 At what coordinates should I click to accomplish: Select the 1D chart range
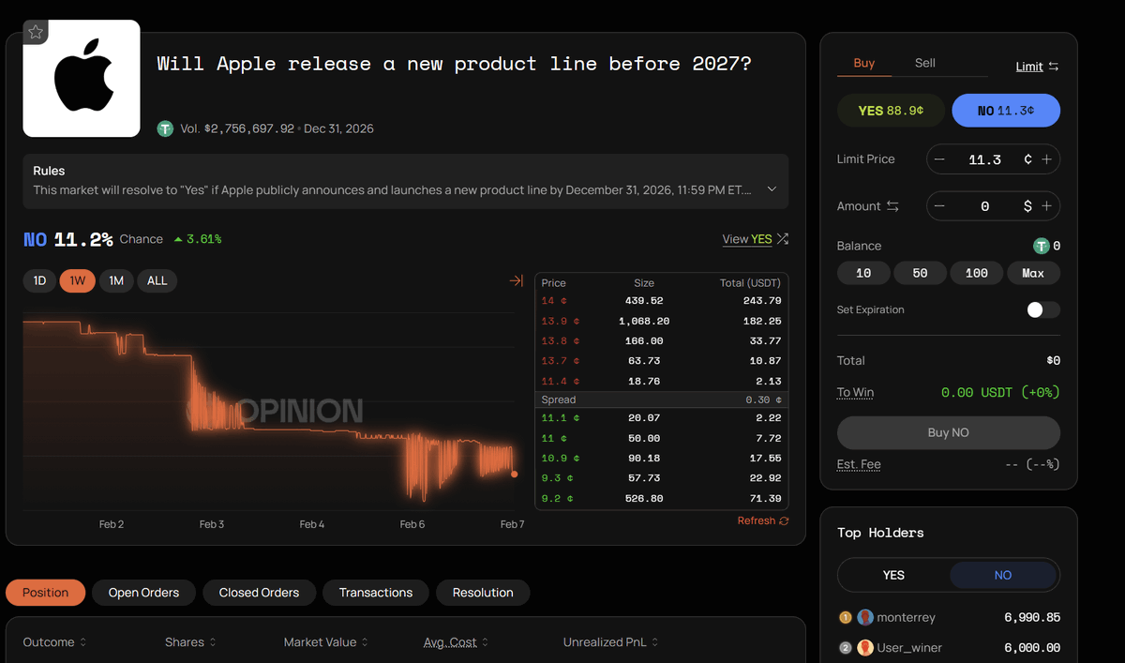pos(39,280)
